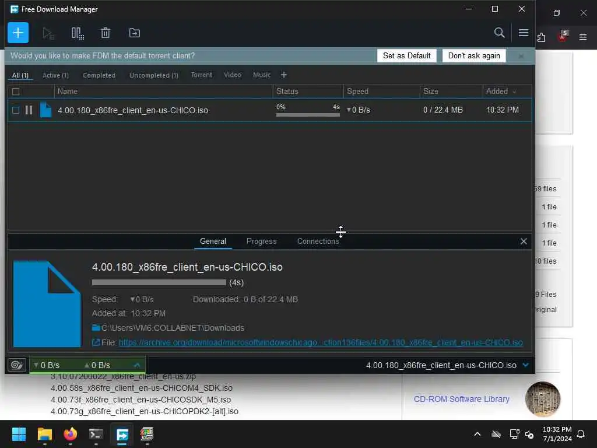
Task: Expand the bottom-right download name dropdown
Action: point(526,365)
